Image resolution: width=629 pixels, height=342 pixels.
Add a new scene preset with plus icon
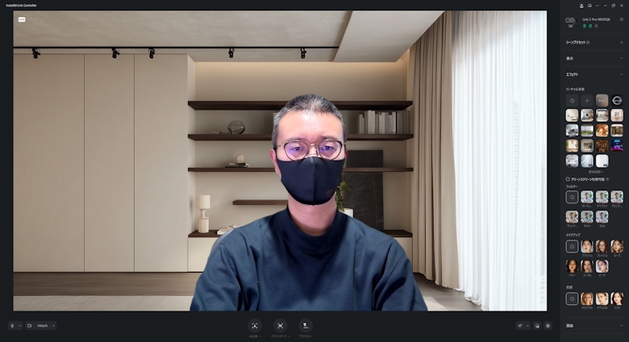coord(621,42)
